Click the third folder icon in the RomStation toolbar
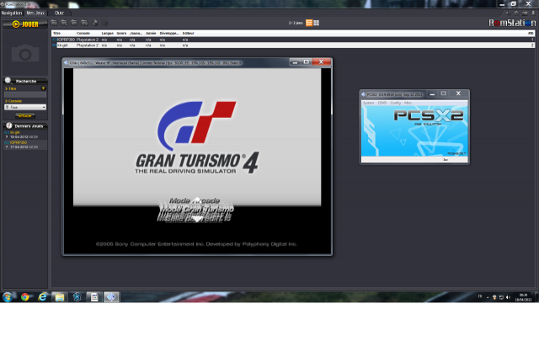Viewport: 539px width, 357px height. [x=74, y=23]
